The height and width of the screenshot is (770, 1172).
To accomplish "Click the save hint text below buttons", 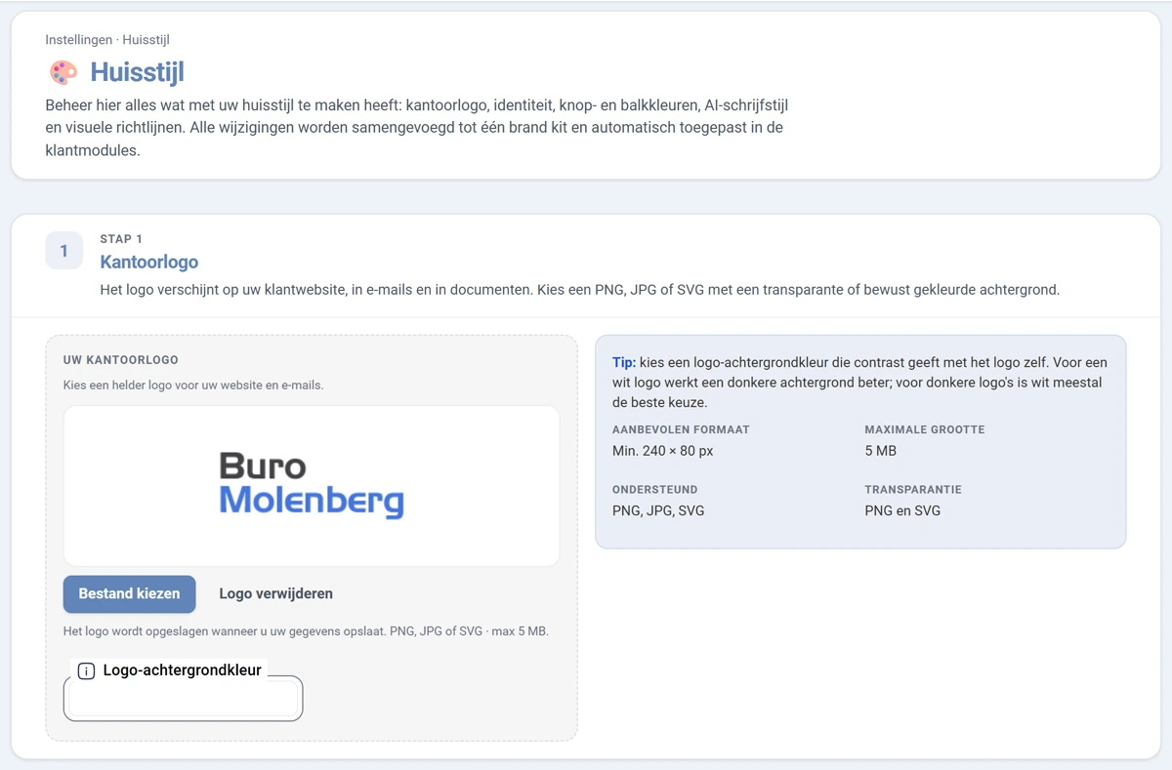I will pyautogui.click(x=306, y=631).
